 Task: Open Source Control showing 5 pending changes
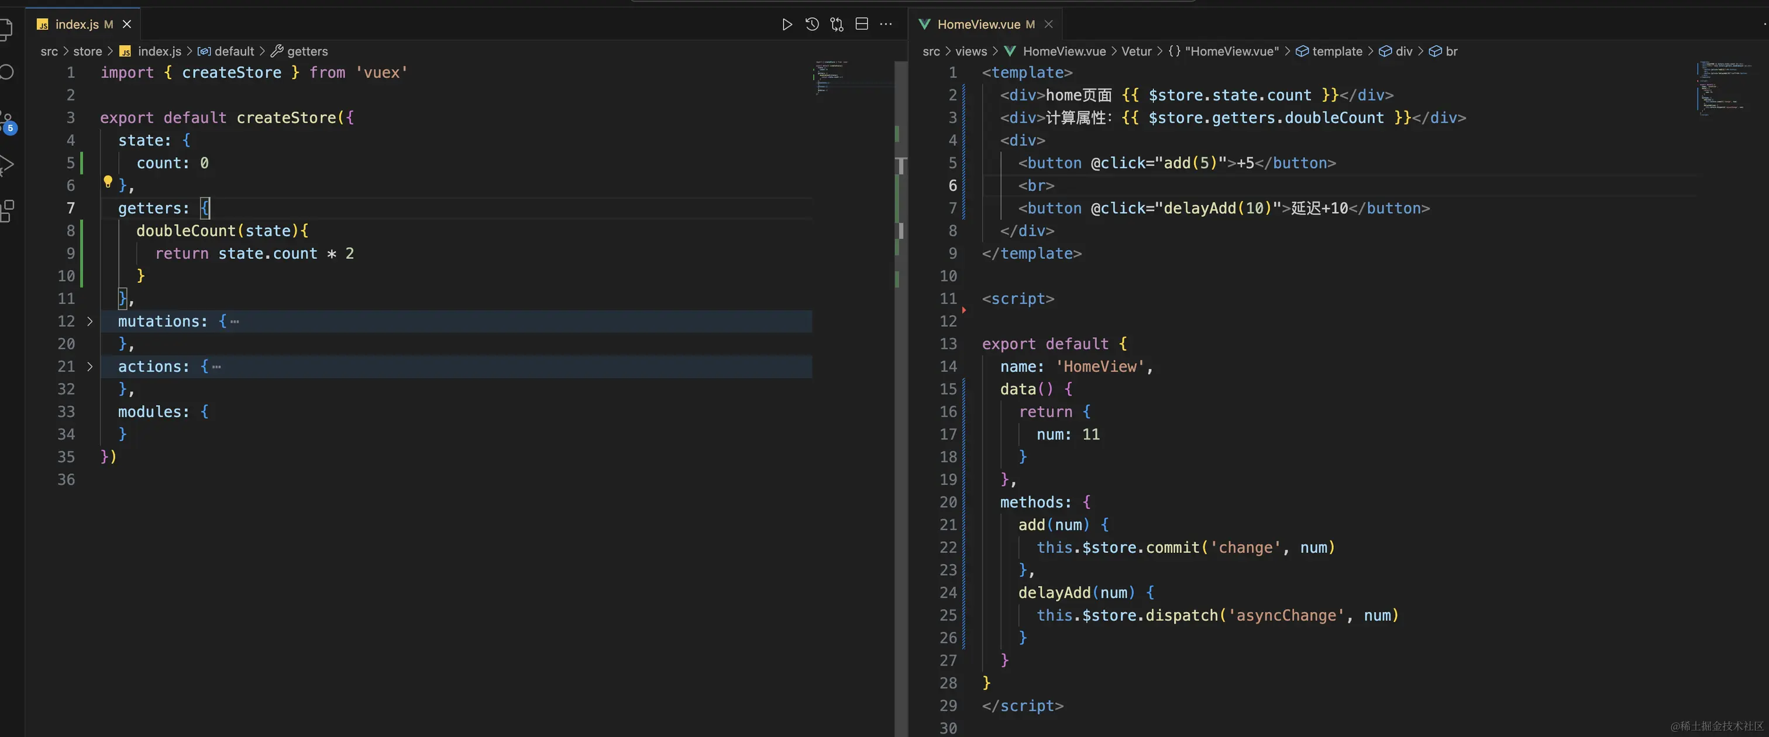coord(7,118)
